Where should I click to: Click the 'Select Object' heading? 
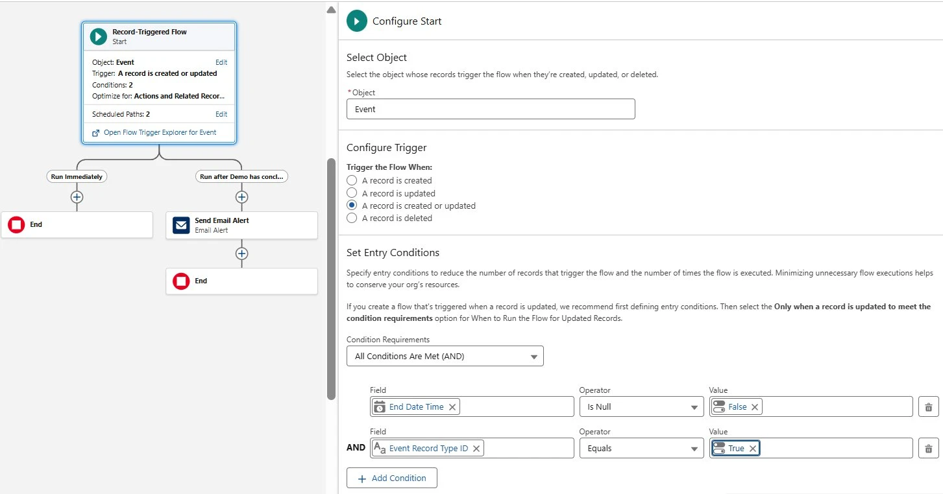pyautogui.click(x=376, y=57)
